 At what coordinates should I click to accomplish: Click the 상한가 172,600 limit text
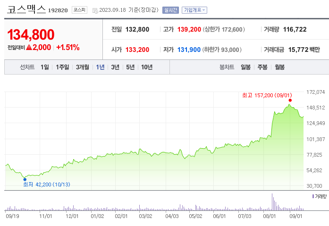point(224,30)
